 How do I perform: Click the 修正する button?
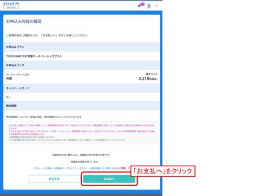point(54,179)
